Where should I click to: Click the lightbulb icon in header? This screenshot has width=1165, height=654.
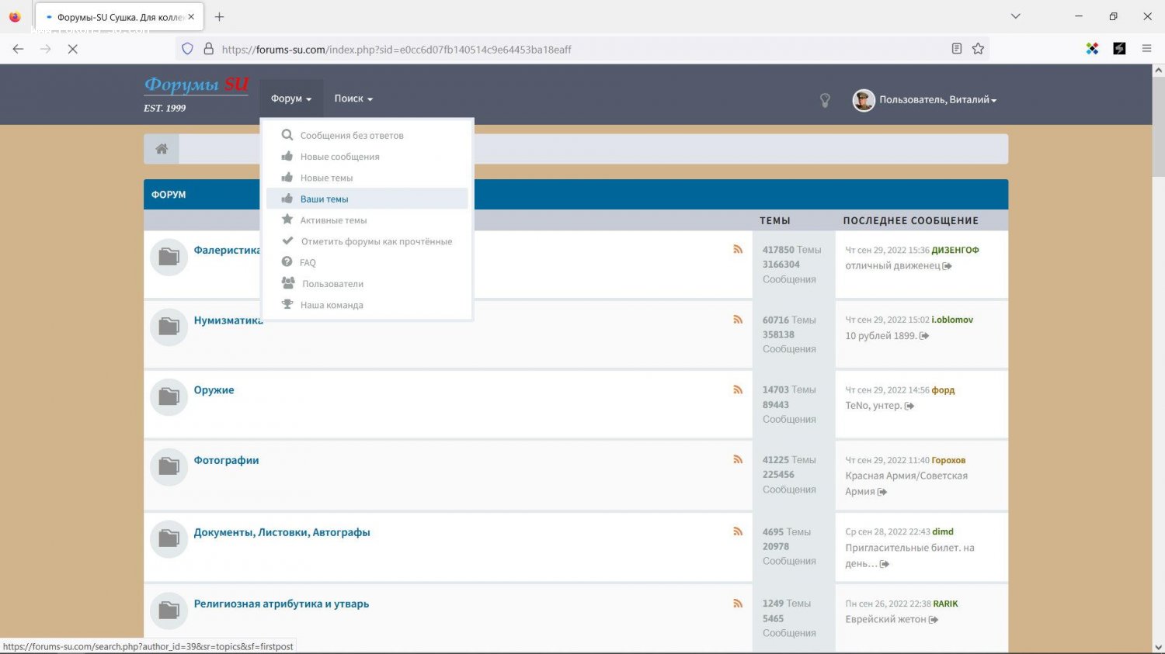[825, 100]
